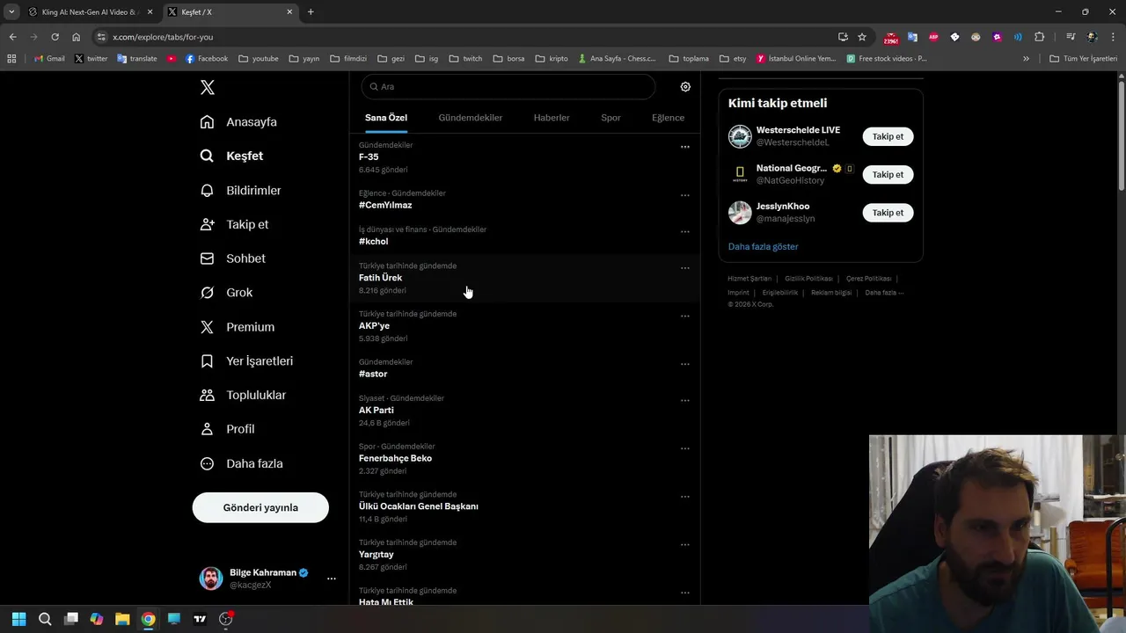Open the filmdizi bookmarks folder
1126x633 pixels.
click(x=348, y=59)
